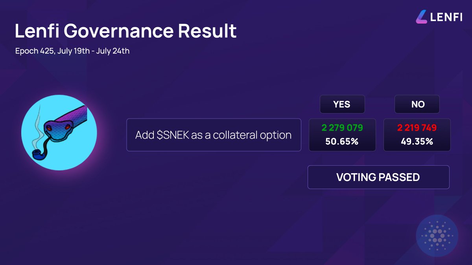Click the Add $SNEK collateral proposal box
The height and width of the screenshot is (265, 472).
point(214,135)
